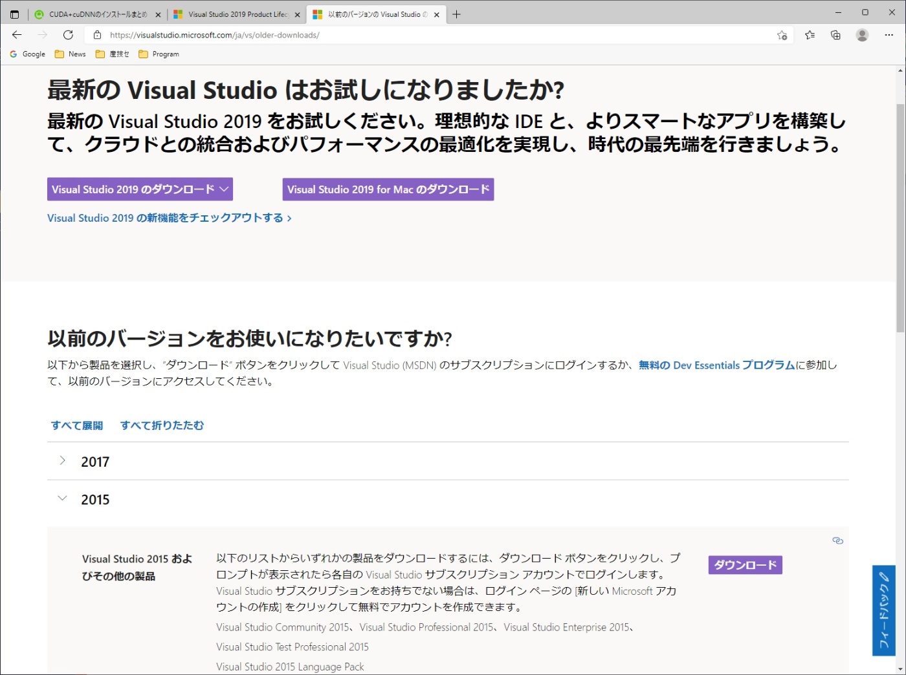906x675 pixels.
Task: Open the browser settings ellipsis menu
Action: click(x=889, y=35)
